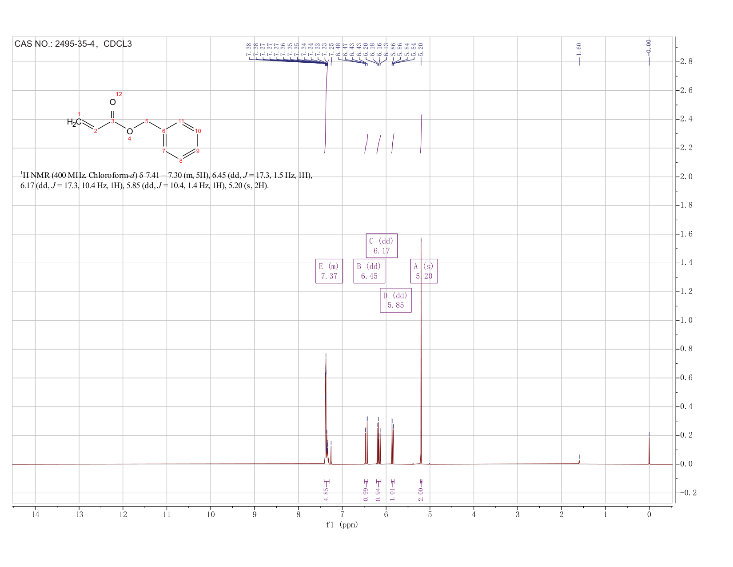The image size is (733, 567).
Task: Select the integral value 4.85
Action: click(x=327, y=494)
